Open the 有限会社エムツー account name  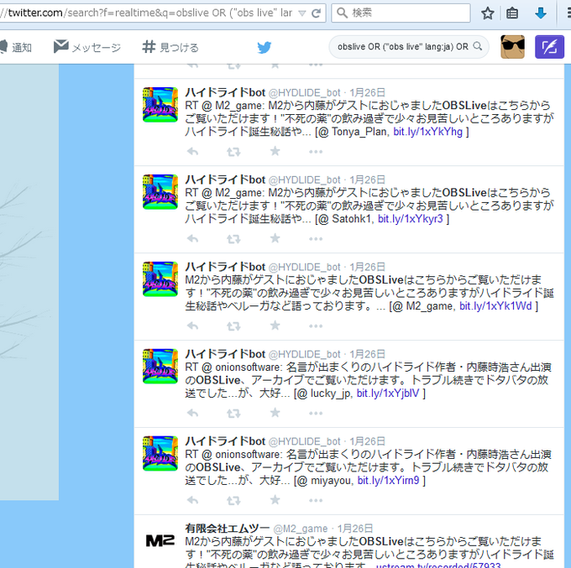pyautogui.click(x=228, y=529)
